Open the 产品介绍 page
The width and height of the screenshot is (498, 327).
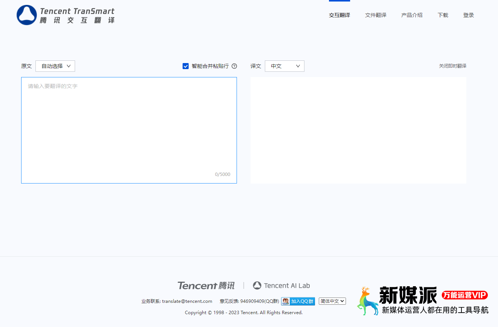(x=412, y=15)
